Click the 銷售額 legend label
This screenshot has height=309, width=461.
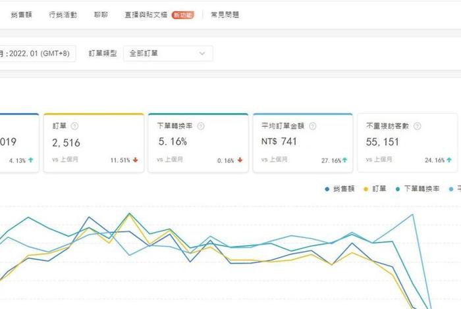(344, 189)
